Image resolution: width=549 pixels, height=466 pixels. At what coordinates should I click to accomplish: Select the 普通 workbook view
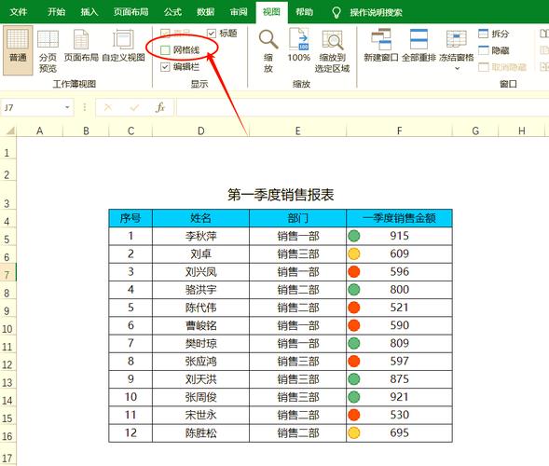(x=18, y=50)
